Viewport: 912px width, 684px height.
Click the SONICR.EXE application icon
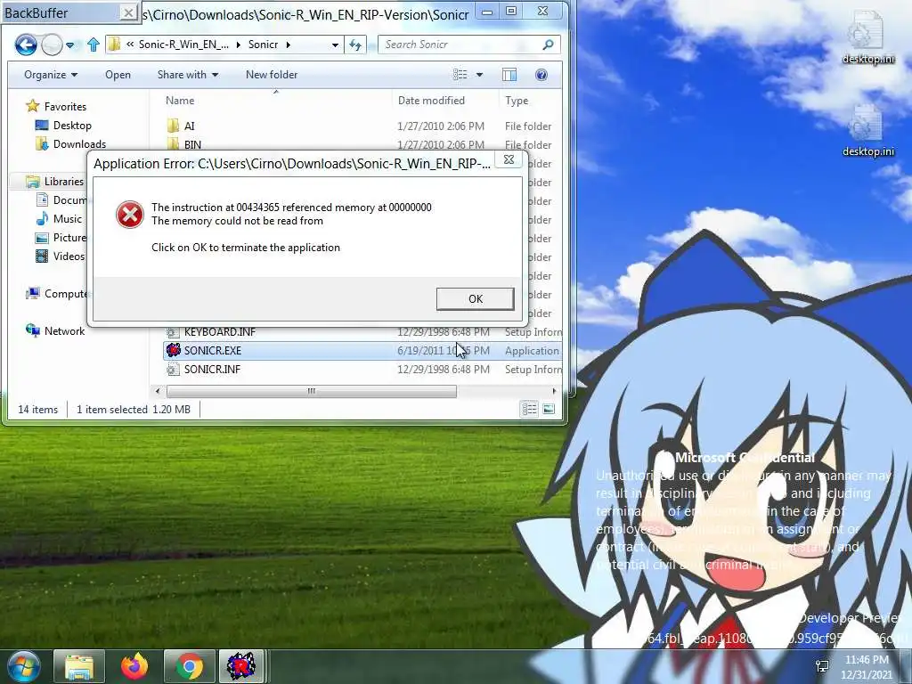pos(173,350)
